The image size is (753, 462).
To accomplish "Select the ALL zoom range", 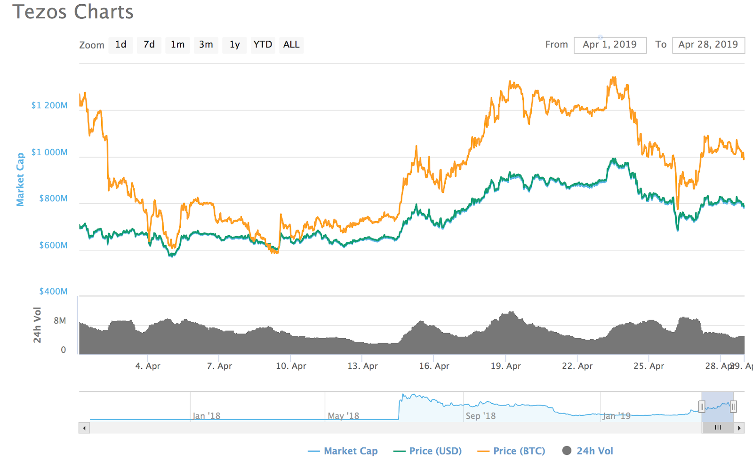I will click(291, 45).
